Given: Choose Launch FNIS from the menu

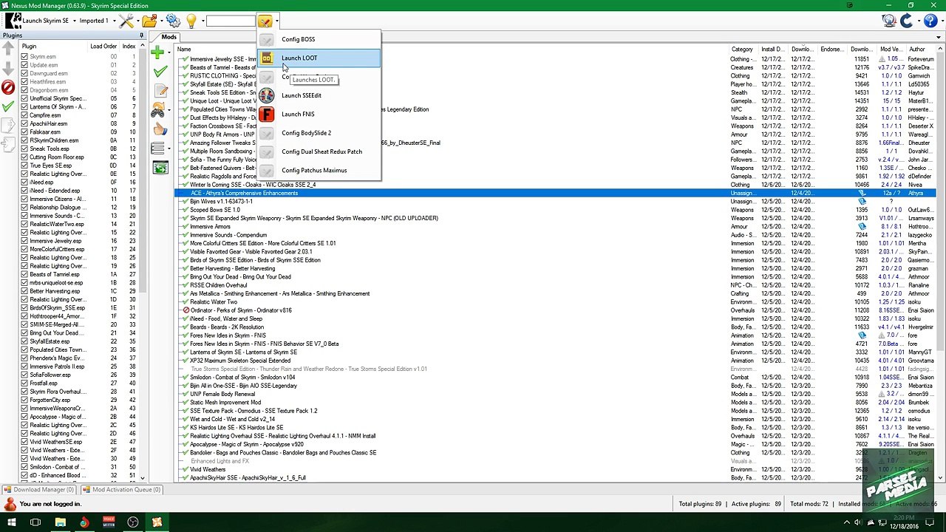Looking at the screenshot, I should pos(319,114).
